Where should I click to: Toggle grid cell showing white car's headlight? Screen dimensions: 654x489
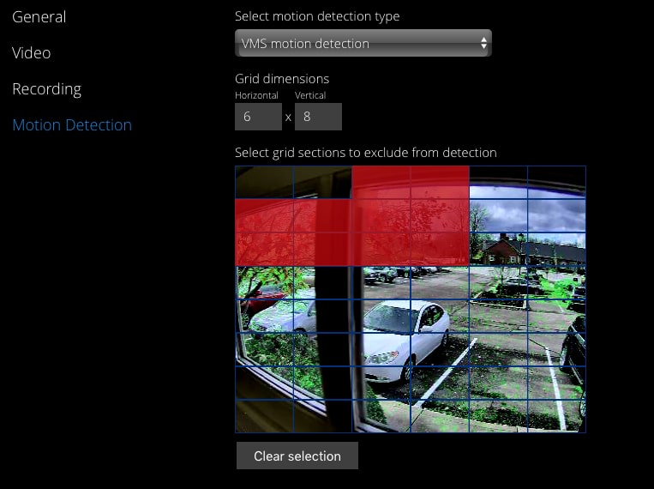point(381,349)
